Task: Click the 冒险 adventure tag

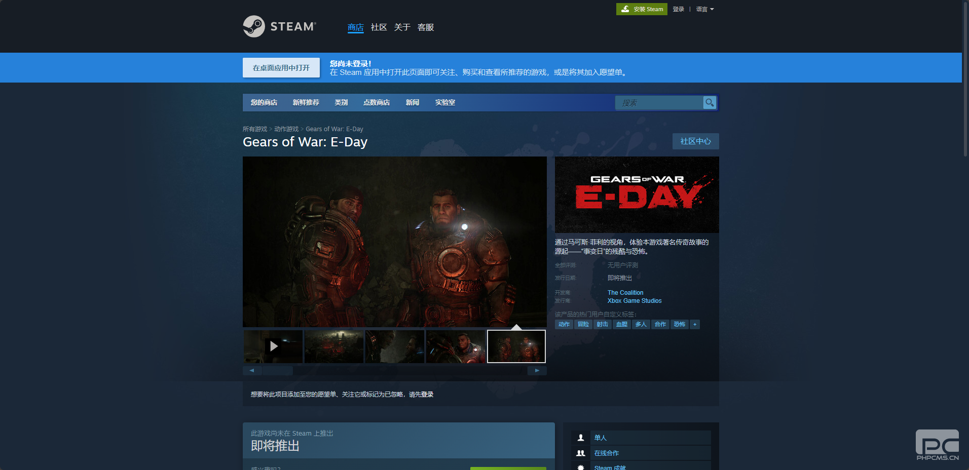Action: pos(583,324)
